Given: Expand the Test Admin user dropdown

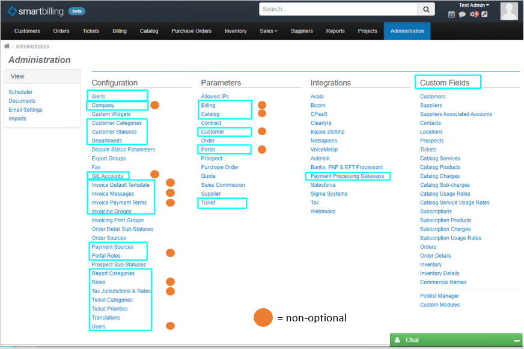Looking at the screenshot, I should pos(474,5).
